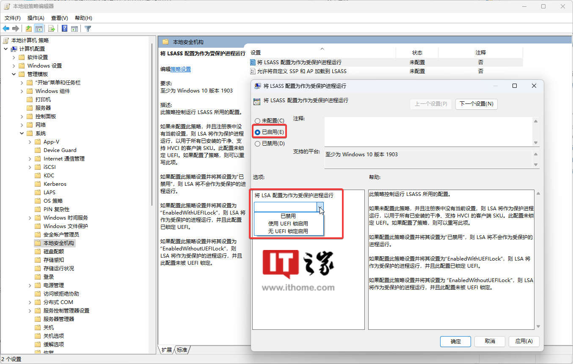The image size is (573, 364).
Task: Select the 未配置(C) radio button
Action: (257, 121)
